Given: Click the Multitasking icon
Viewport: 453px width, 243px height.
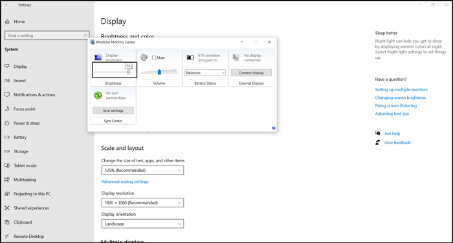Looking at the screenshot, I should [7, 180].
